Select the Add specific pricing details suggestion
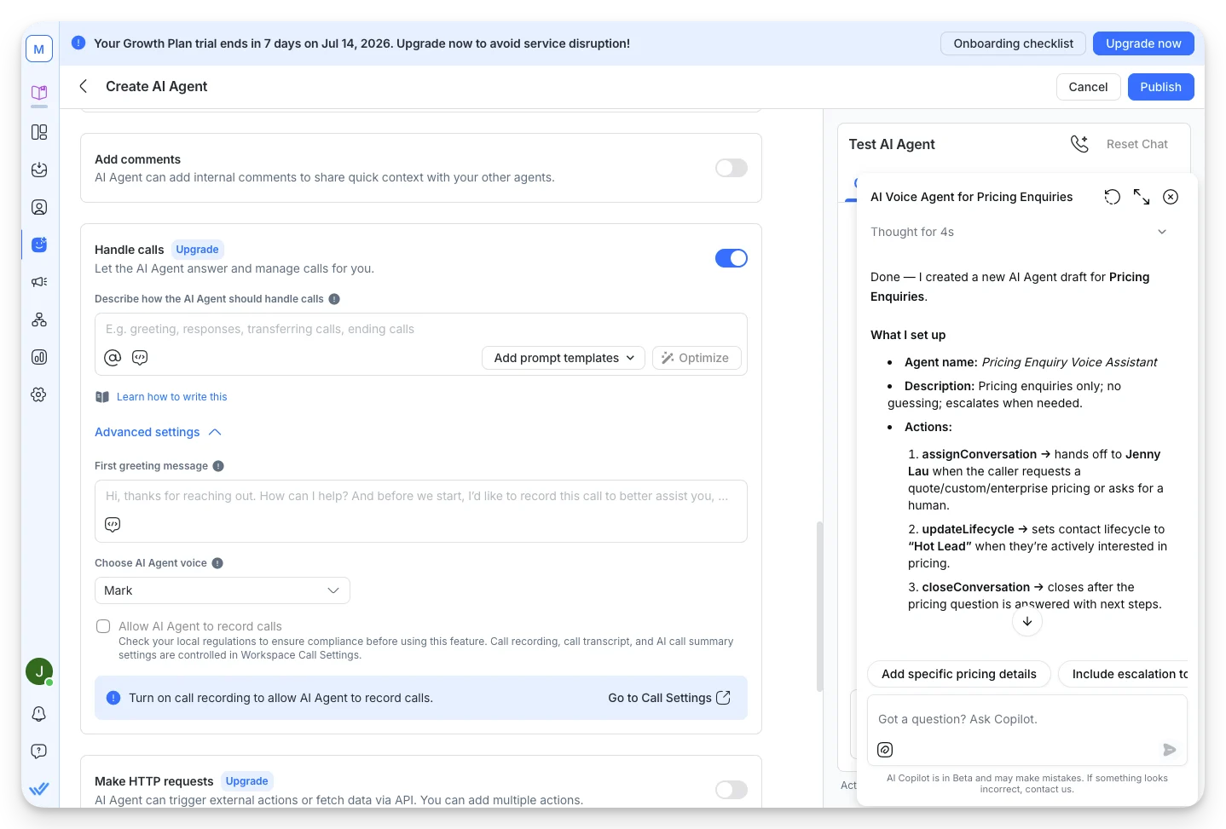The image size is (1226, 829). [959, 674]
